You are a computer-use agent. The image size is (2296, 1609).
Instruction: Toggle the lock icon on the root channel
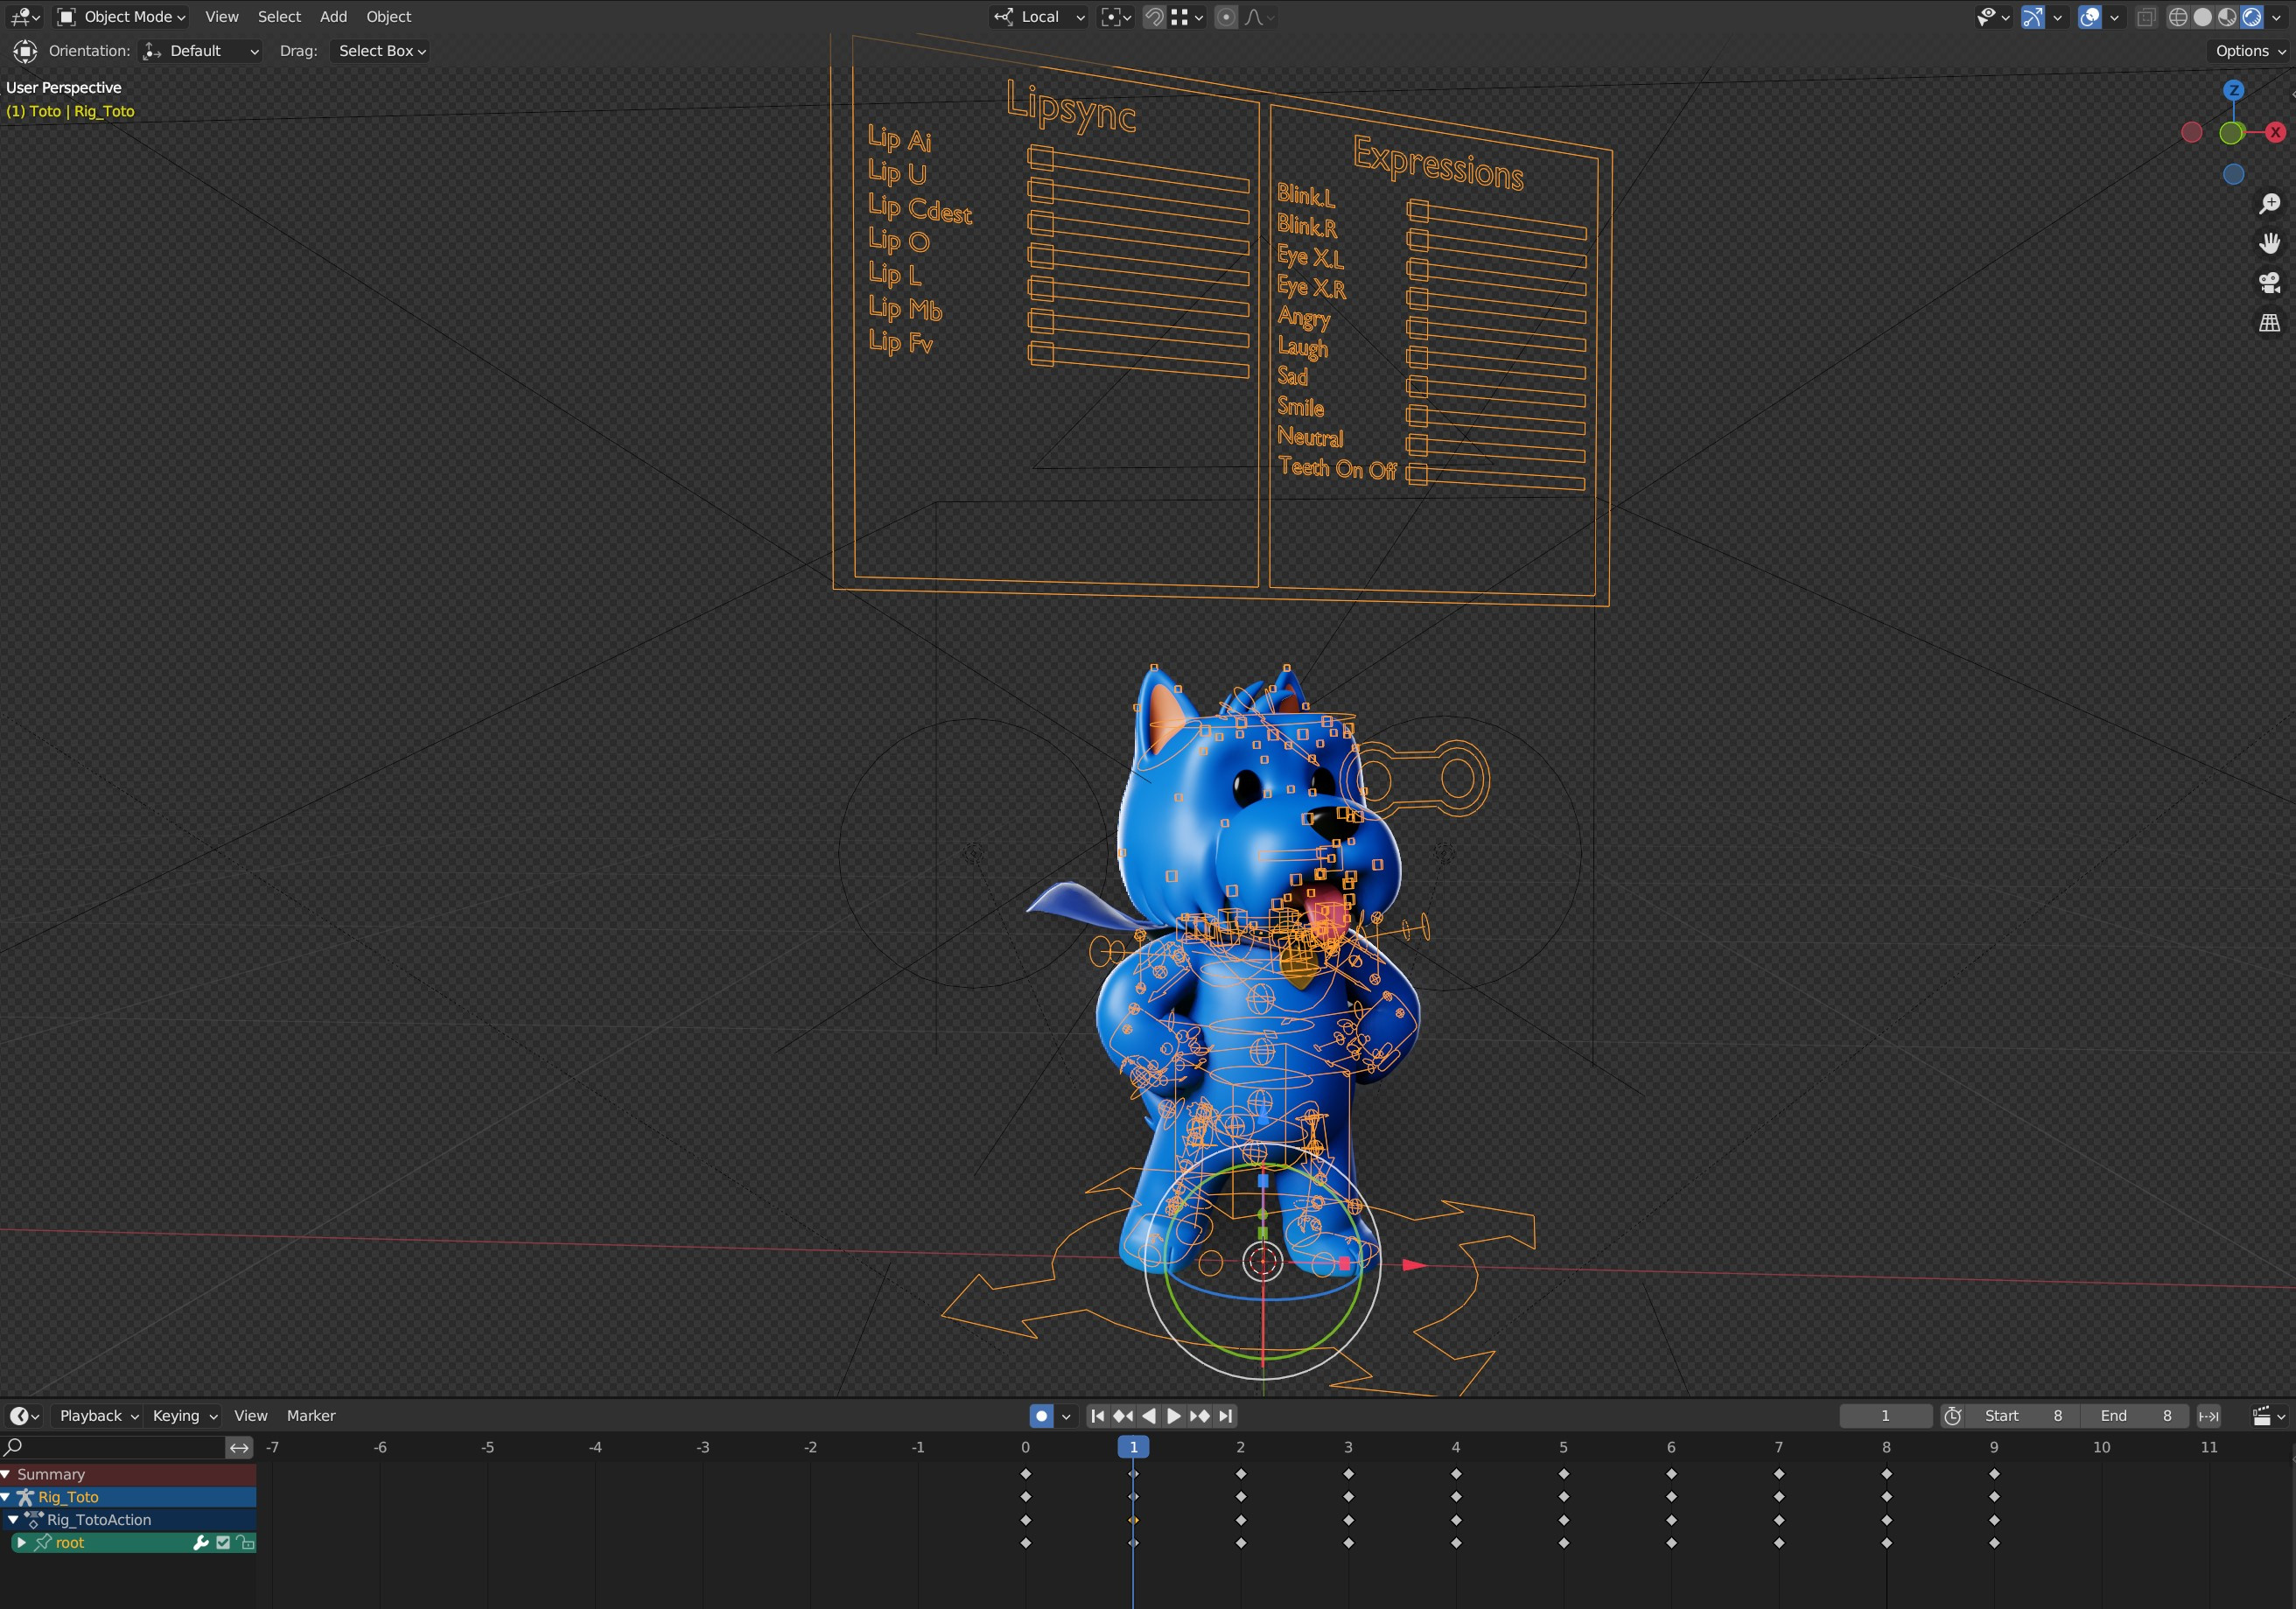click(246, 1542)
